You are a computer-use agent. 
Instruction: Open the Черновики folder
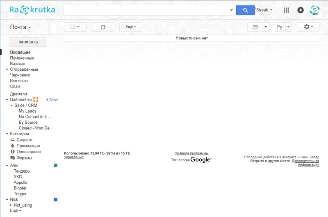coord(20,75)
